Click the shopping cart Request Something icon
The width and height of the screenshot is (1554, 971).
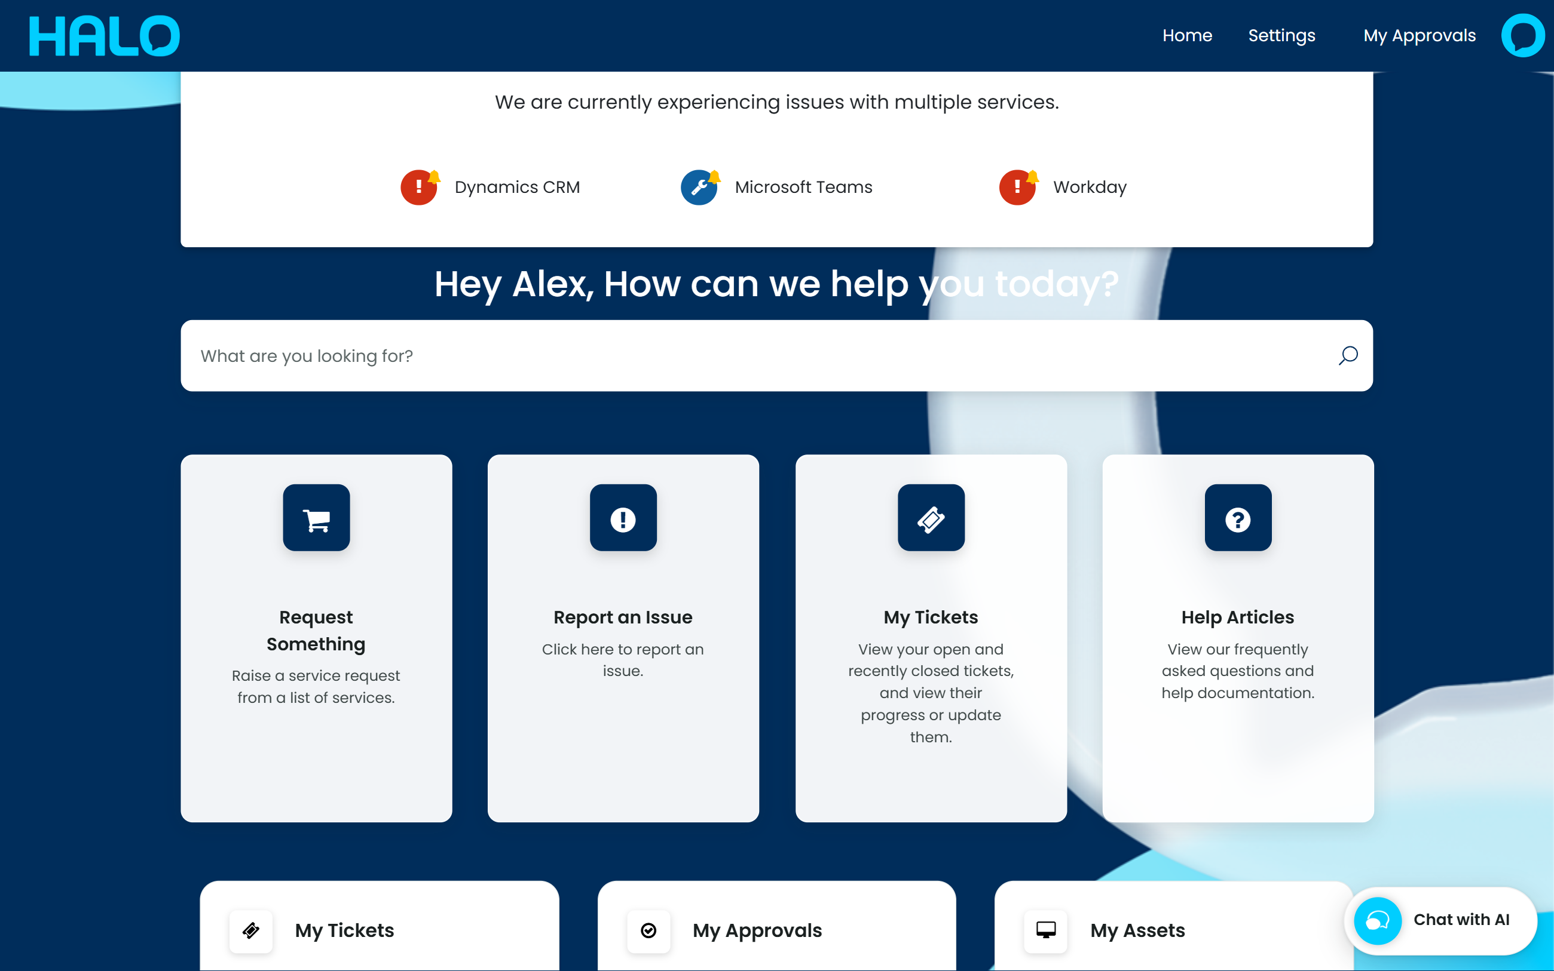[316, 518]
